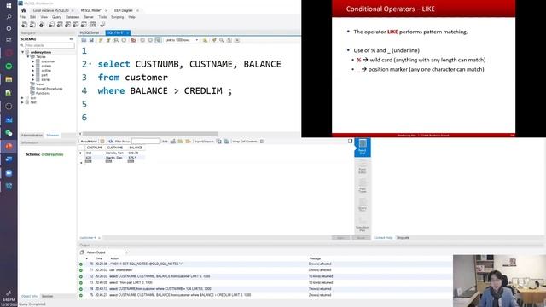546x307 pixels.
Task: Click the create stored procedure icon
Action: tap(76, 25)
